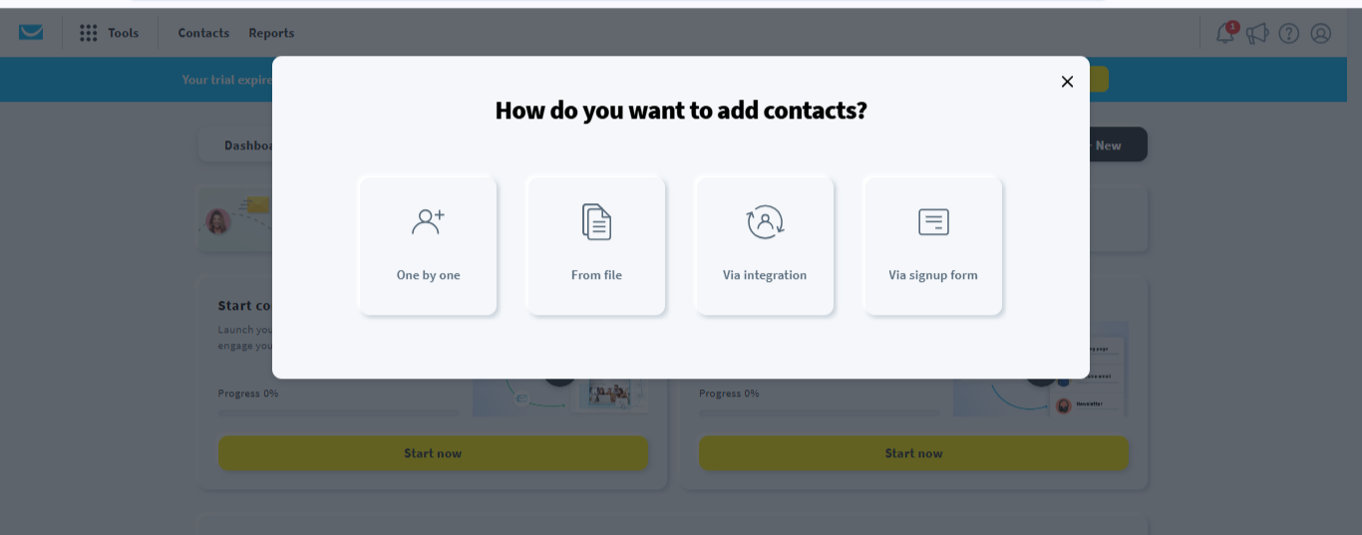Viewport: 1362px width, 535px height.
Task: Open the user profile icon
Action: [1321, 33]
